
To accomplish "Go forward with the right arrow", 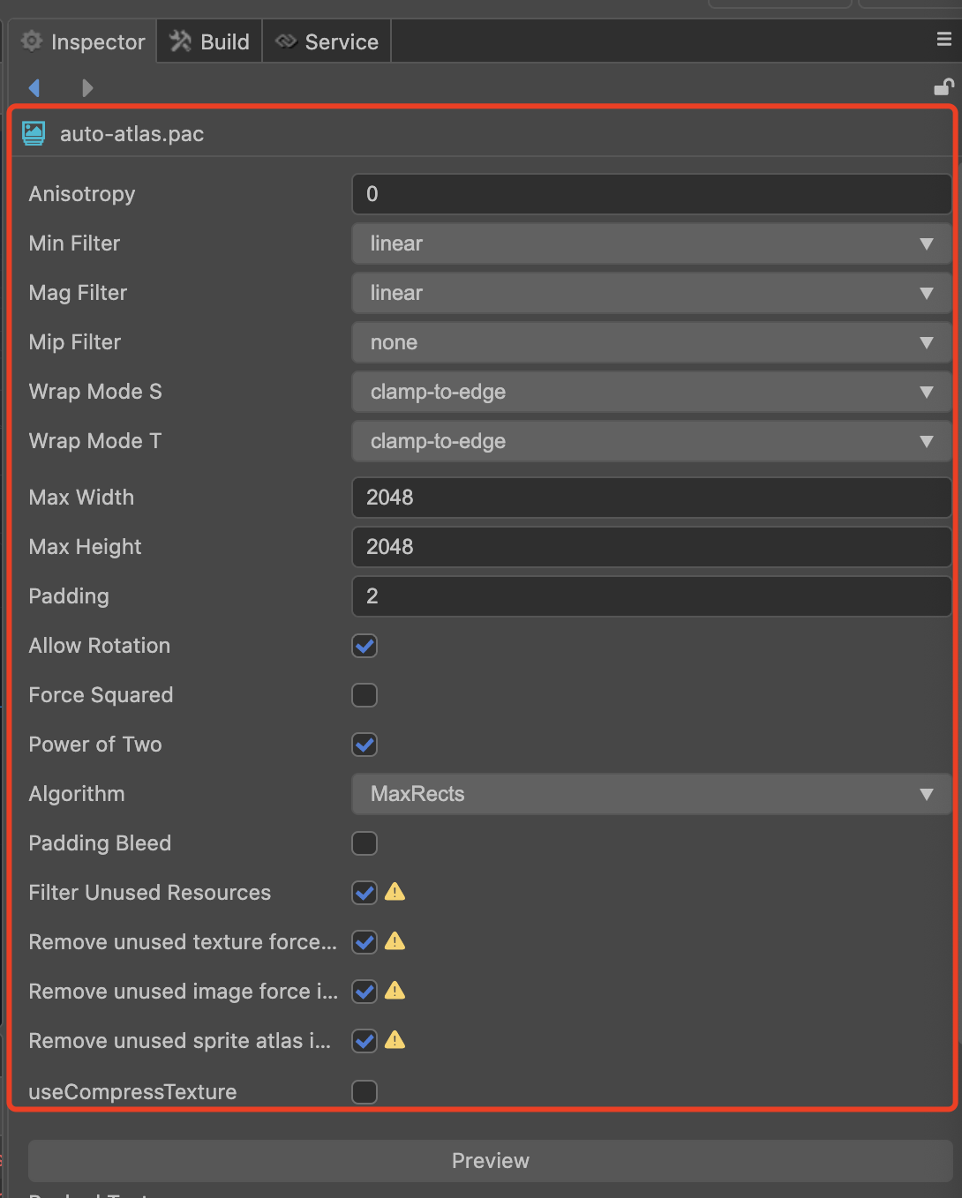I will 86,87.
